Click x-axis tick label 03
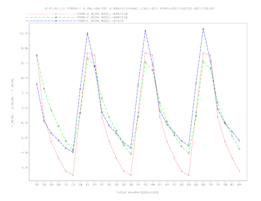Image resolution: width=261 pixels, height=201 pixels. pyautogui.click(x=44, y=185)
